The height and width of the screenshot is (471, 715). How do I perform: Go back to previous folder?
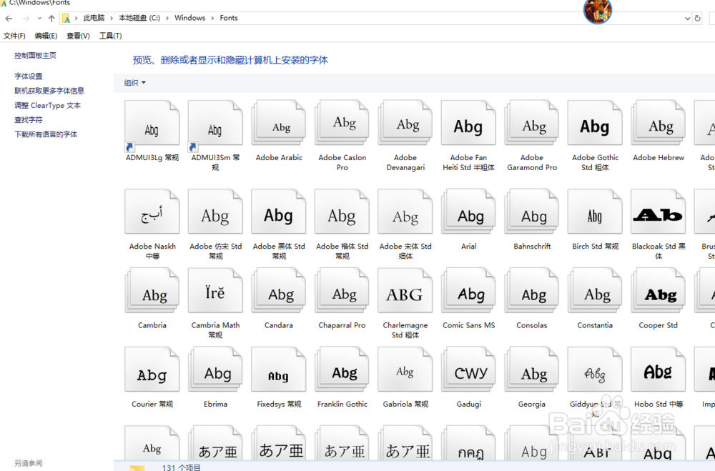[9, 19]
